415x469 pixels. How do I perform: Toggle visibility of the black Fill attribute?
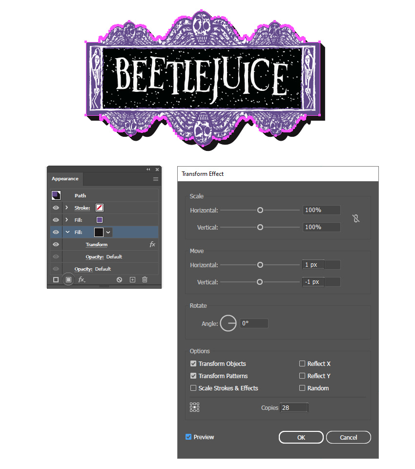[56, 232]
